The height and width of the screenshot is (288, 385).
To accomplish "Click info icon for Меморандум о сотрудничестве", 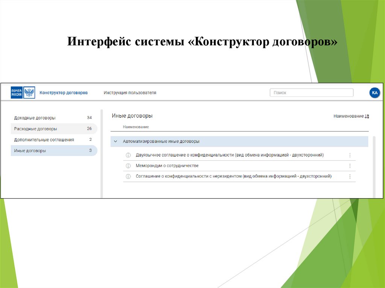I will (x=128, y=166).
